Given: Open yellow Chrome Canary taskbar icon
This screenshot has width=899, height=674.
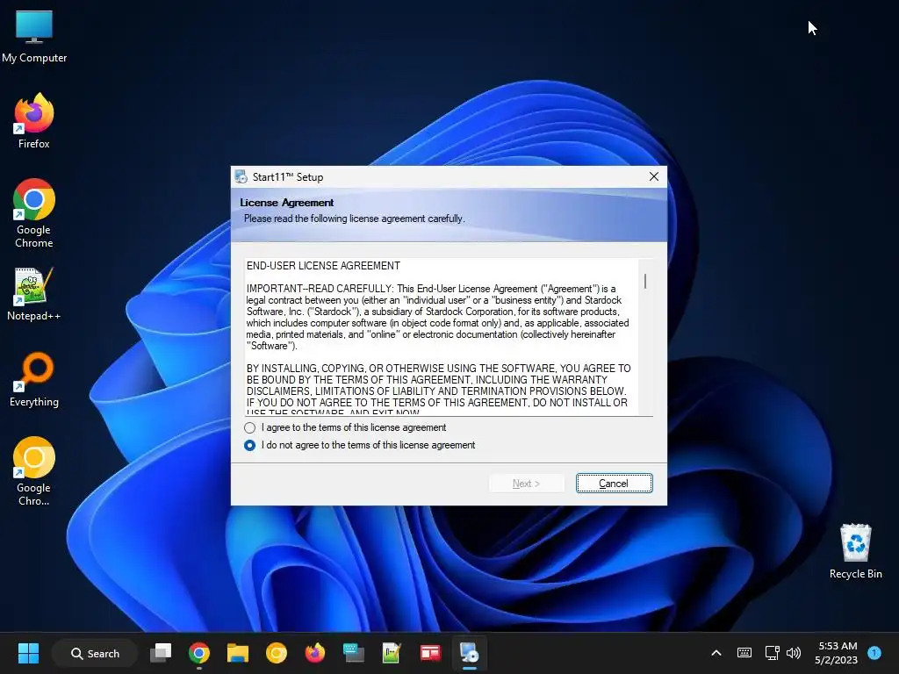Looking at the screenshot, I should click(x=277, y=653).
